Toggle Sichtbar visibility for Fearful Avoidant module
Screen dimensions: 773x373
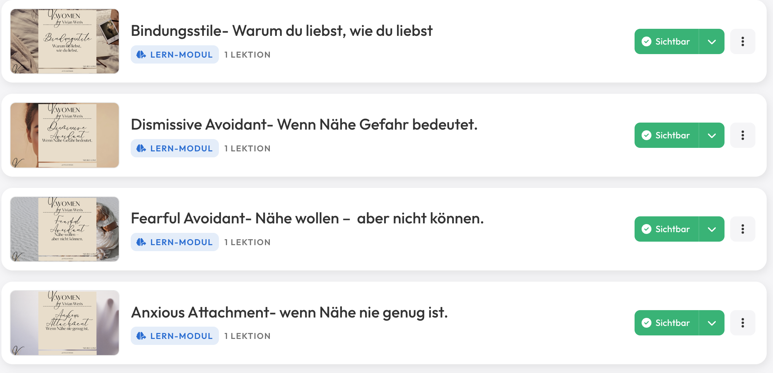click(x=667, y=229)
